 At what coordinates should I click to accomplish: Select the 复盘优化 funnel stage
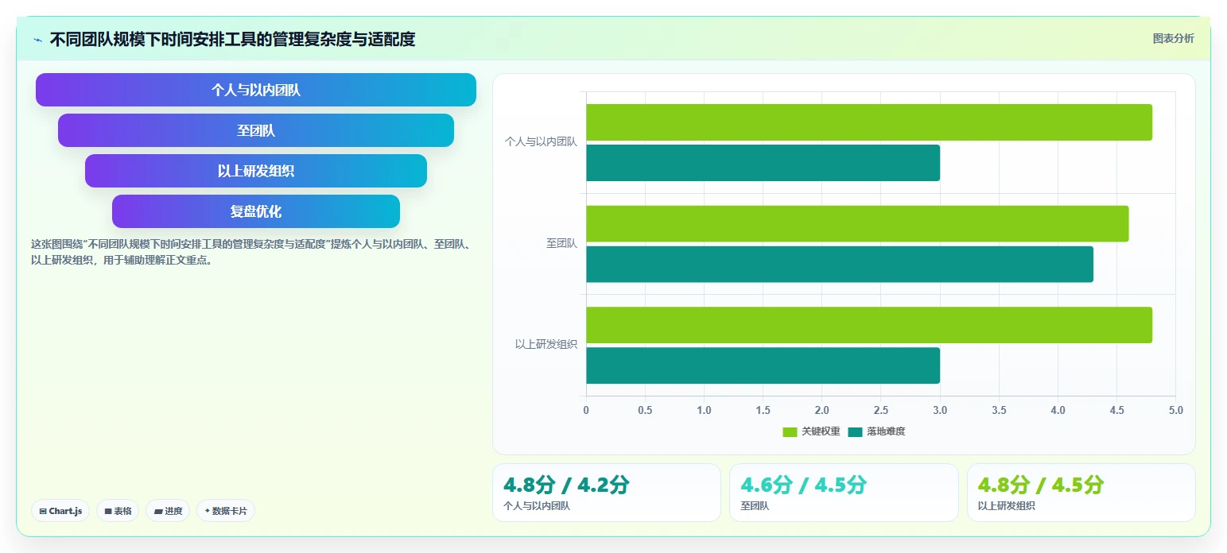[256, 211]
